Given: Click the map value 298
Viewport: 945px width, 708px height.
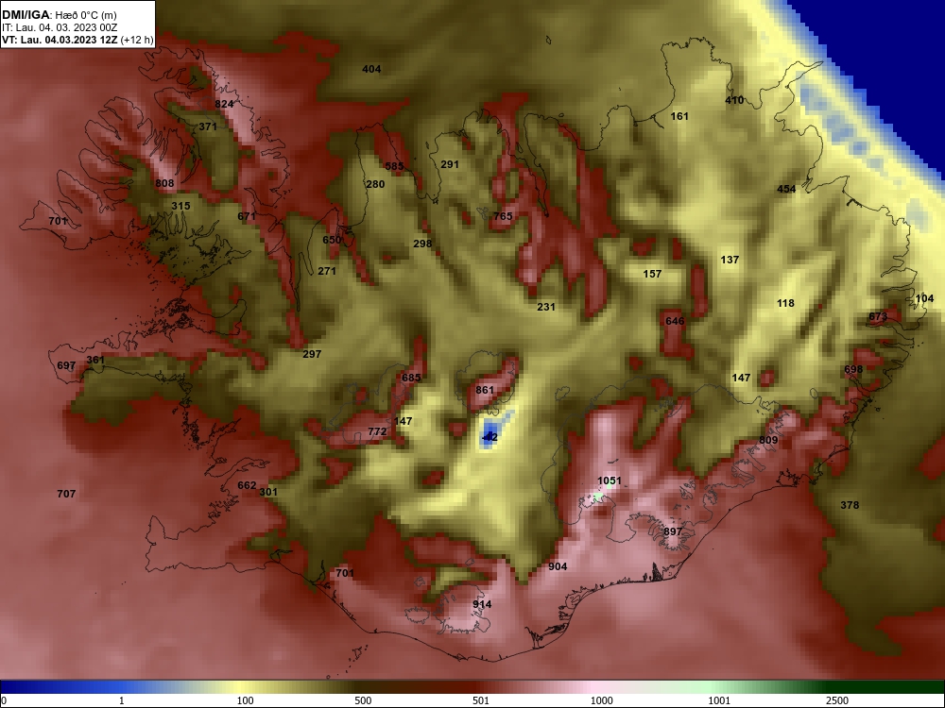Looking at the screenshot, I should point(422,244).
